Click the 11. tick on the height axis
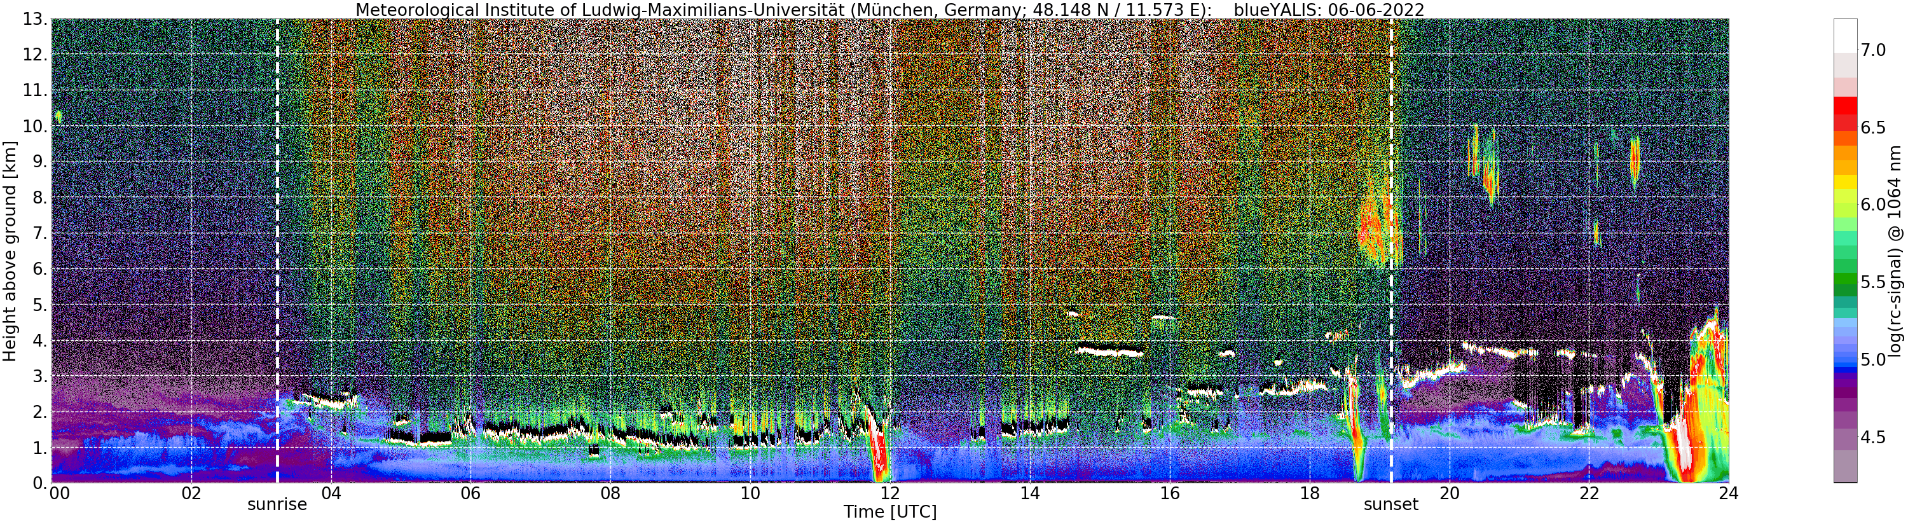Screen dimensions: 1908x524 point(34,90)
